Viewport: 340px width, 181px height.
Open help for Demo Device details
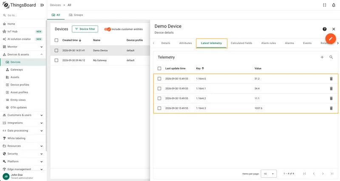pos(324,29)
